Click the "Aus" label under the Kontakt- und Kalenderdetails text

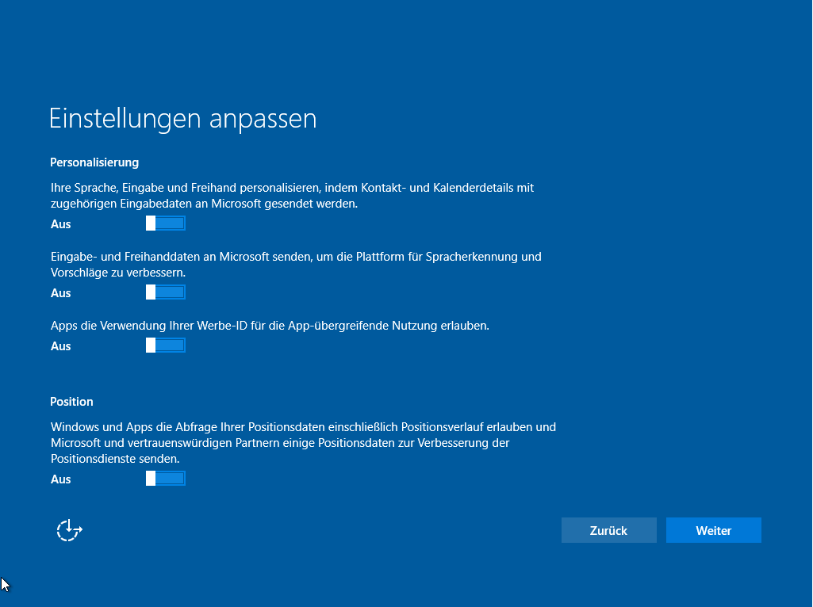point(61,224)
